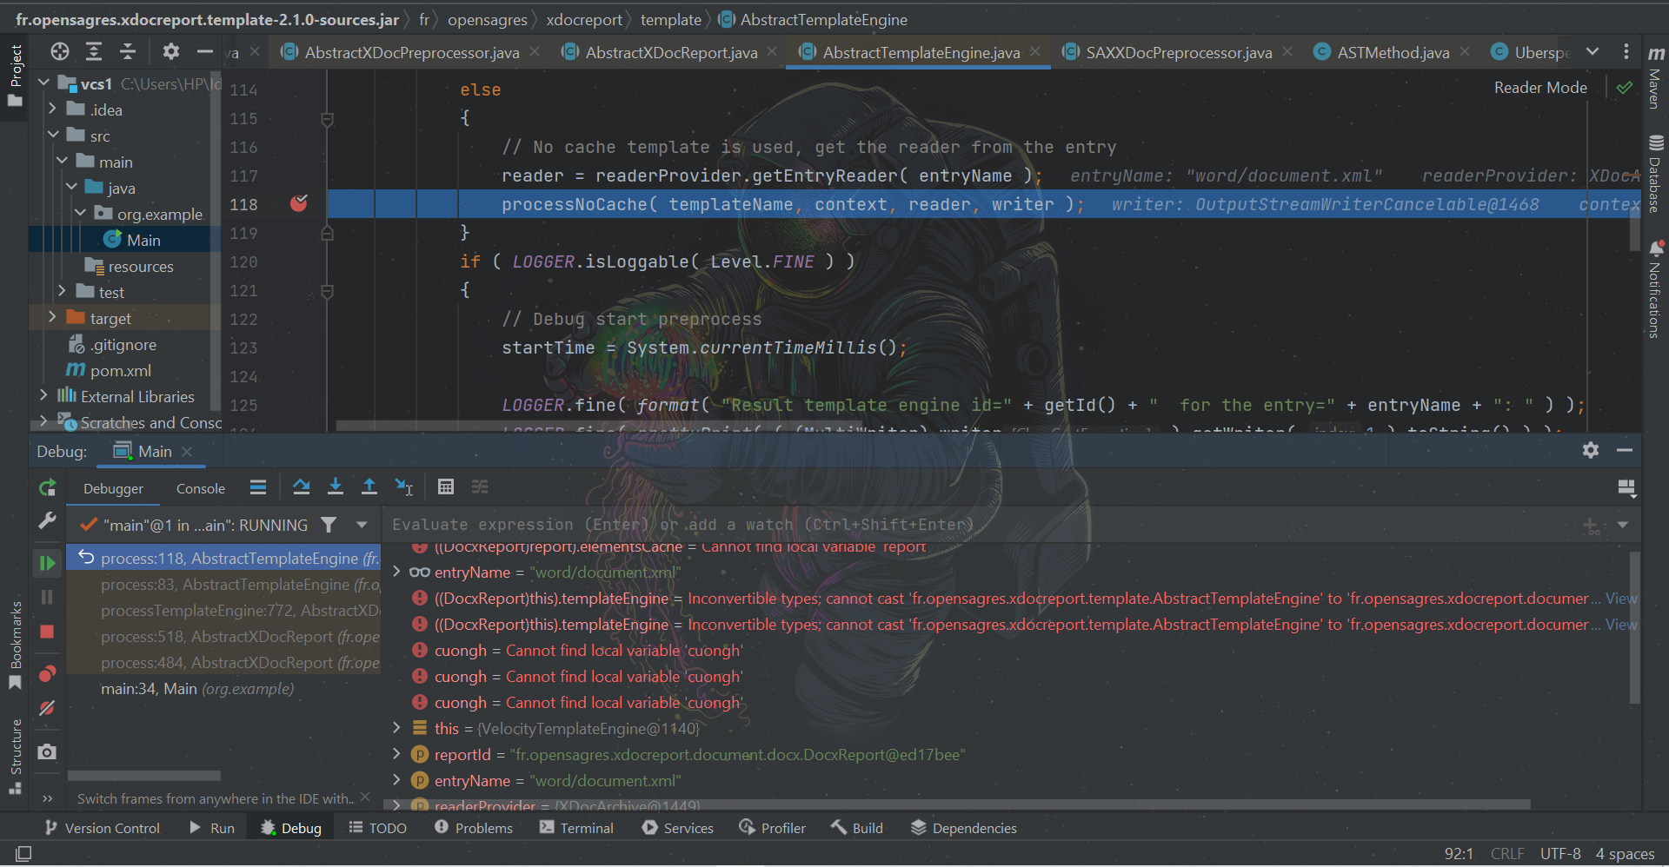The width and height of the screenshot is (1669, 867).
Task: Click first View link in variables
Action: click(x=1621, y=599)
